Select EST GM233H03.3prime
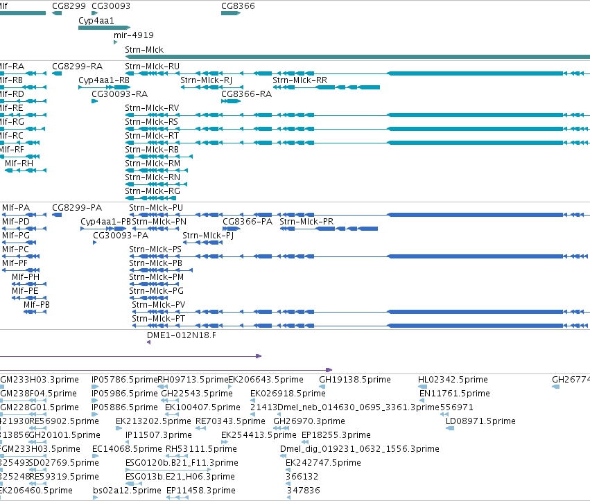The width and height of the screenshot is (590, 501). (x=40, y=380)
